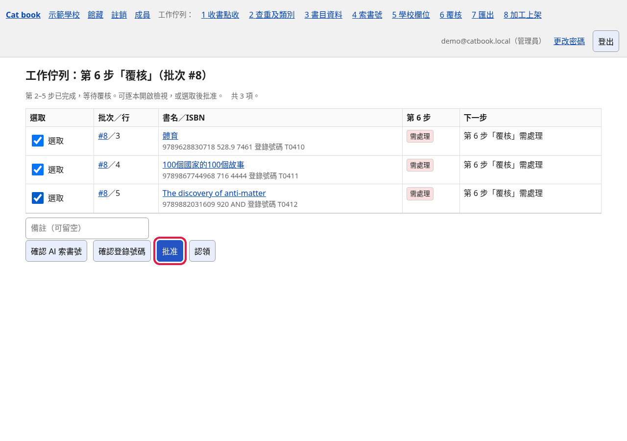627x441 pixels.
Task: Click the demo@catbook.local account label
Action: (493, 41)
